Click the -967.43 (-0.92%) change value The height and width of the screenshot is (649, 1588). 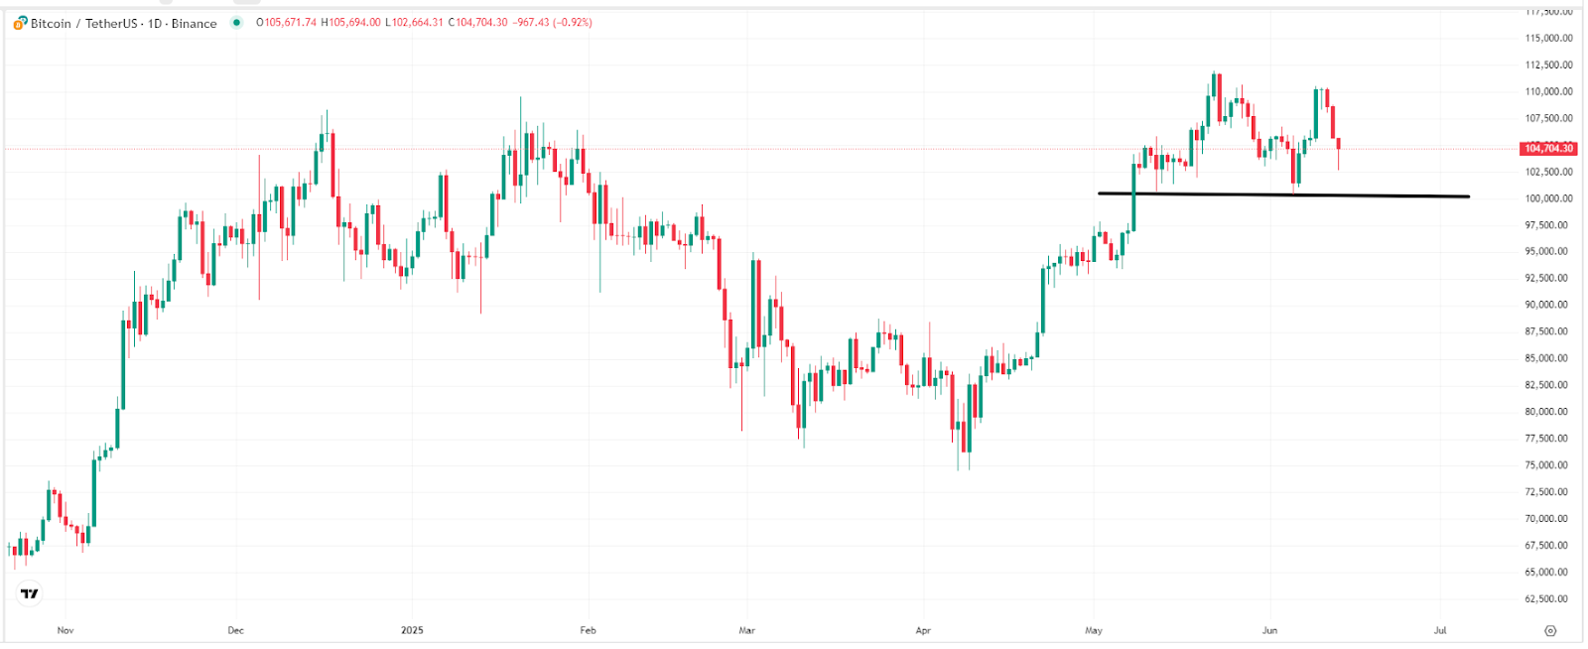552,23
